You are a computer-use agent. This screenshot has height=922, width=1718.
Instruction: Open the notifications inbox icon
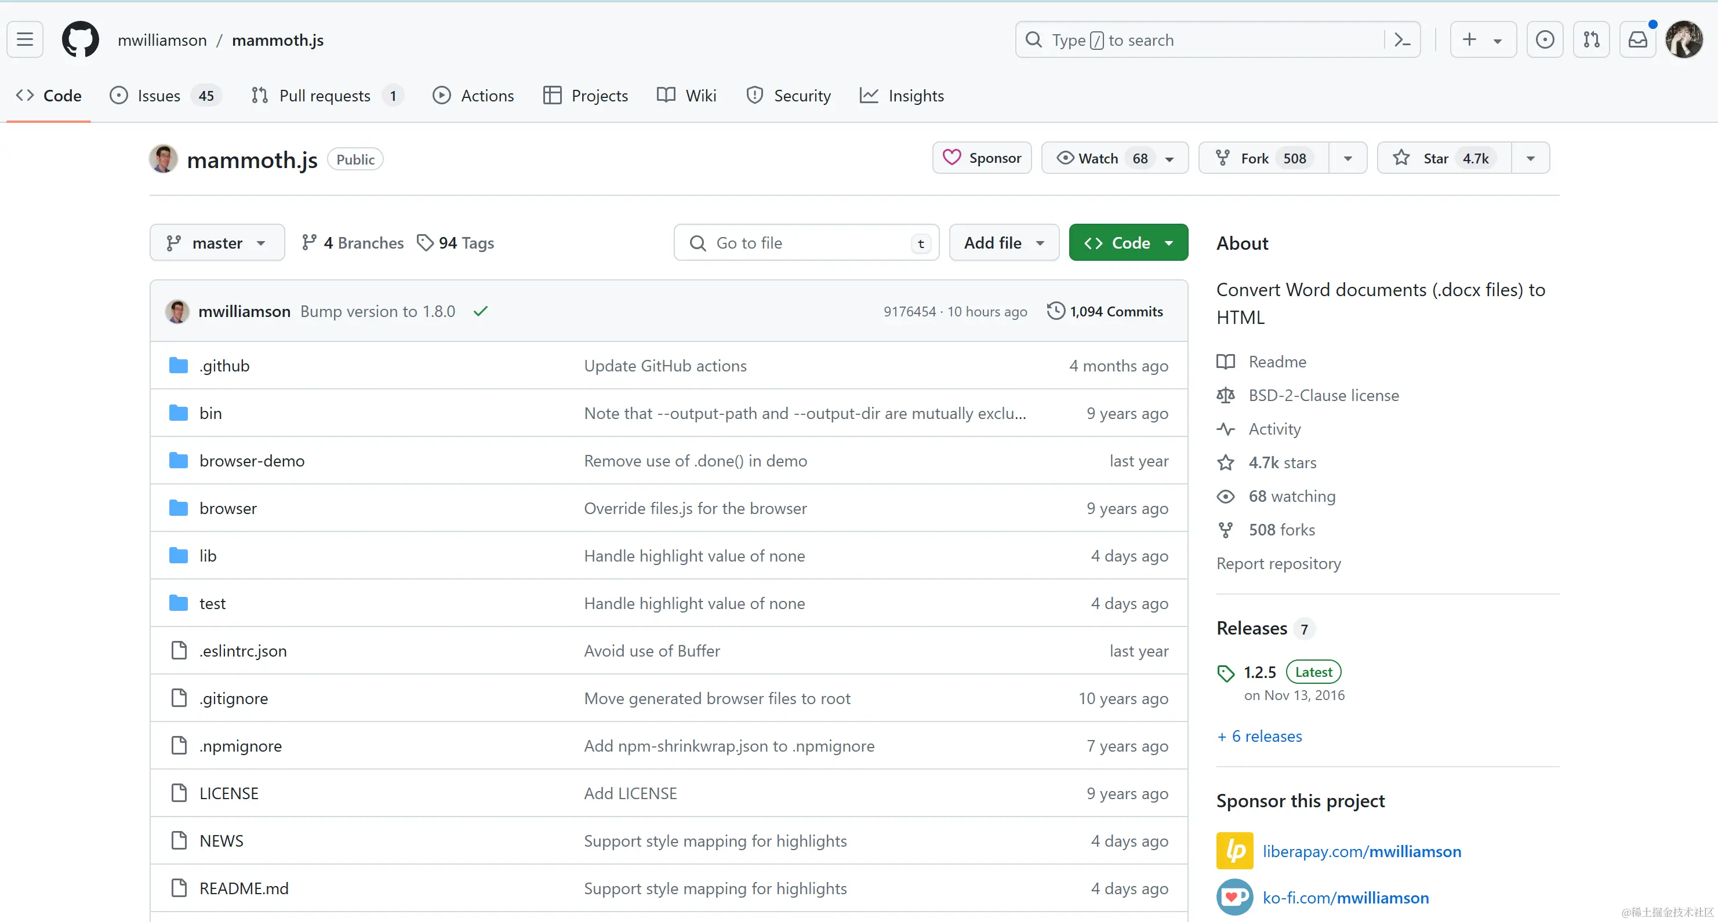(1637, 40)
